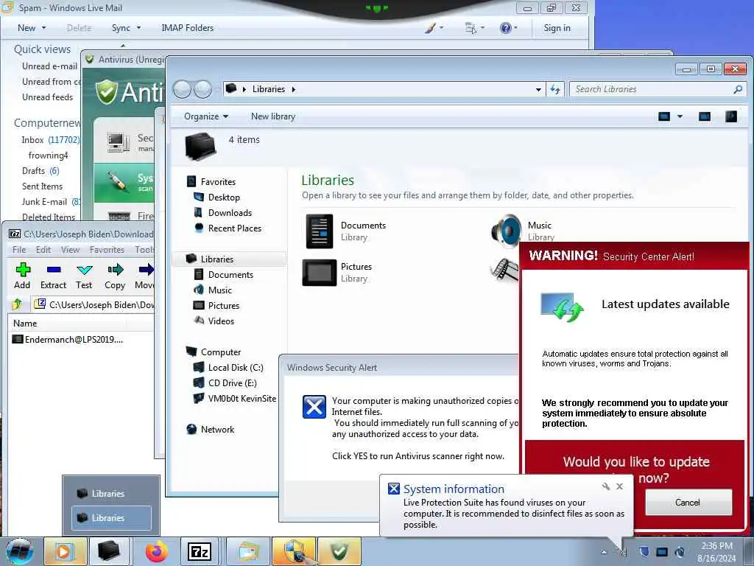Open Firefox from the taskbar
Image resolution: width=754 pixels, height=566 pixels.
click(x=157, y=551)
